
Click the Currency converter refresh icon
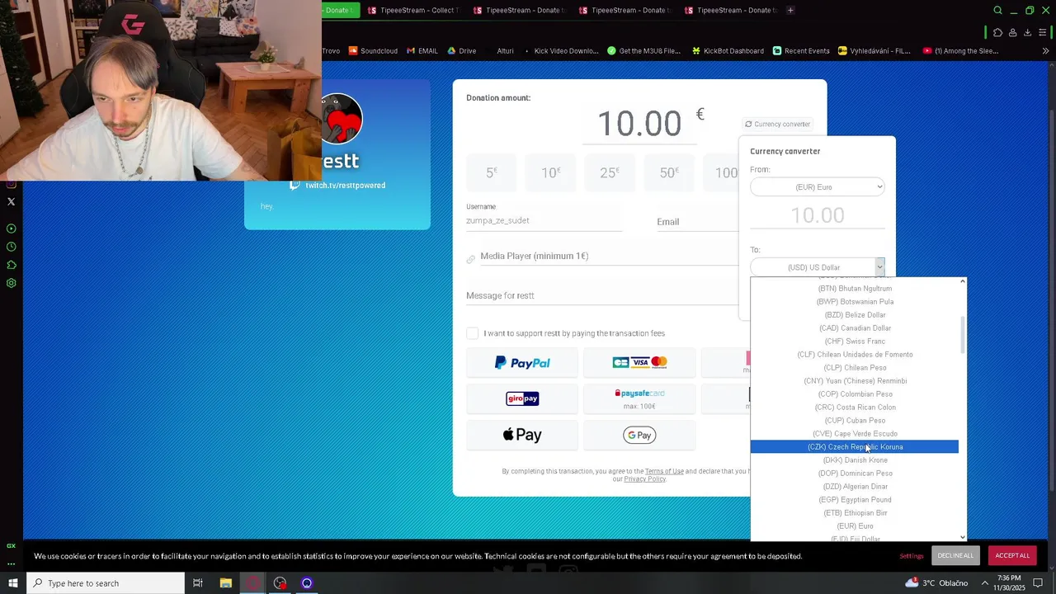(748, 124)
